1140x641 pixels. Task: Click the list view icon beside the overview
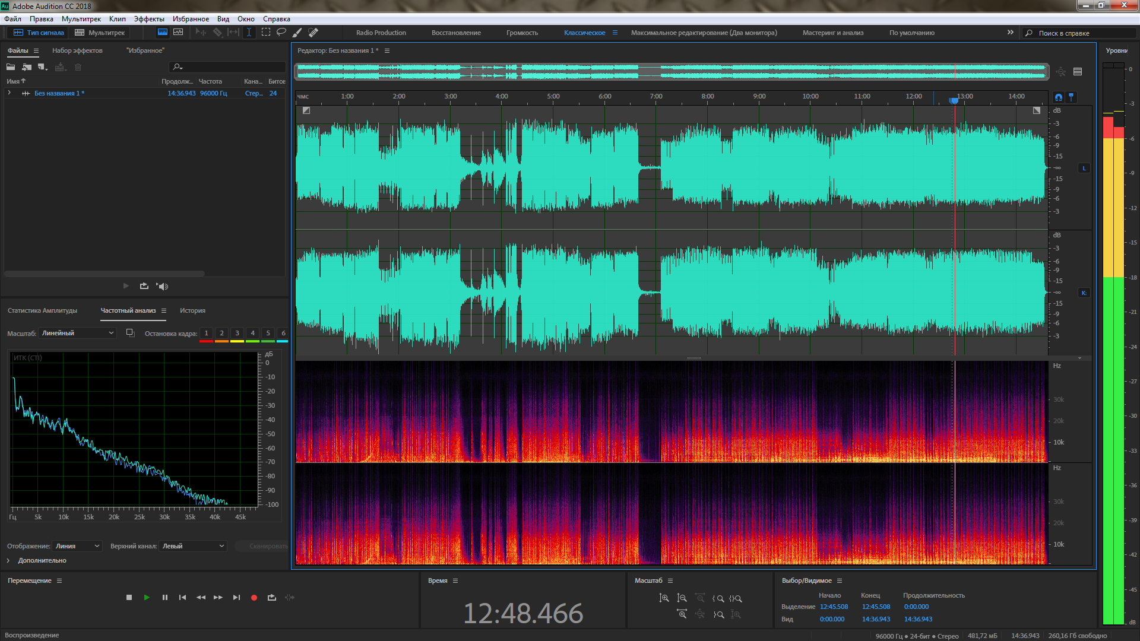(1078, 72)
